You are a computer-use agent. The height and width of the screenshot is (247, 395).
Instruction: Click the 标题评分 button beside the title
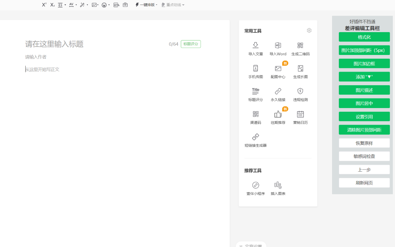(x=191, y=44)
